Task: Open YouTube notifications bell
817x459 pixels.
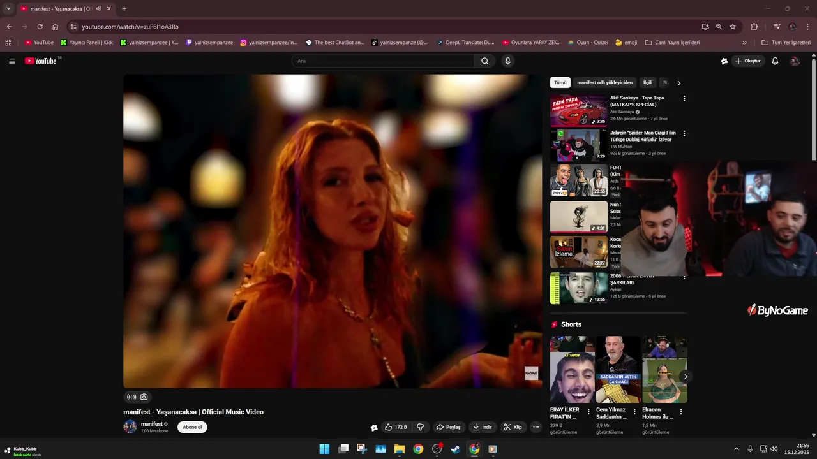Action: pyautogui.click(x=775, y=61)
